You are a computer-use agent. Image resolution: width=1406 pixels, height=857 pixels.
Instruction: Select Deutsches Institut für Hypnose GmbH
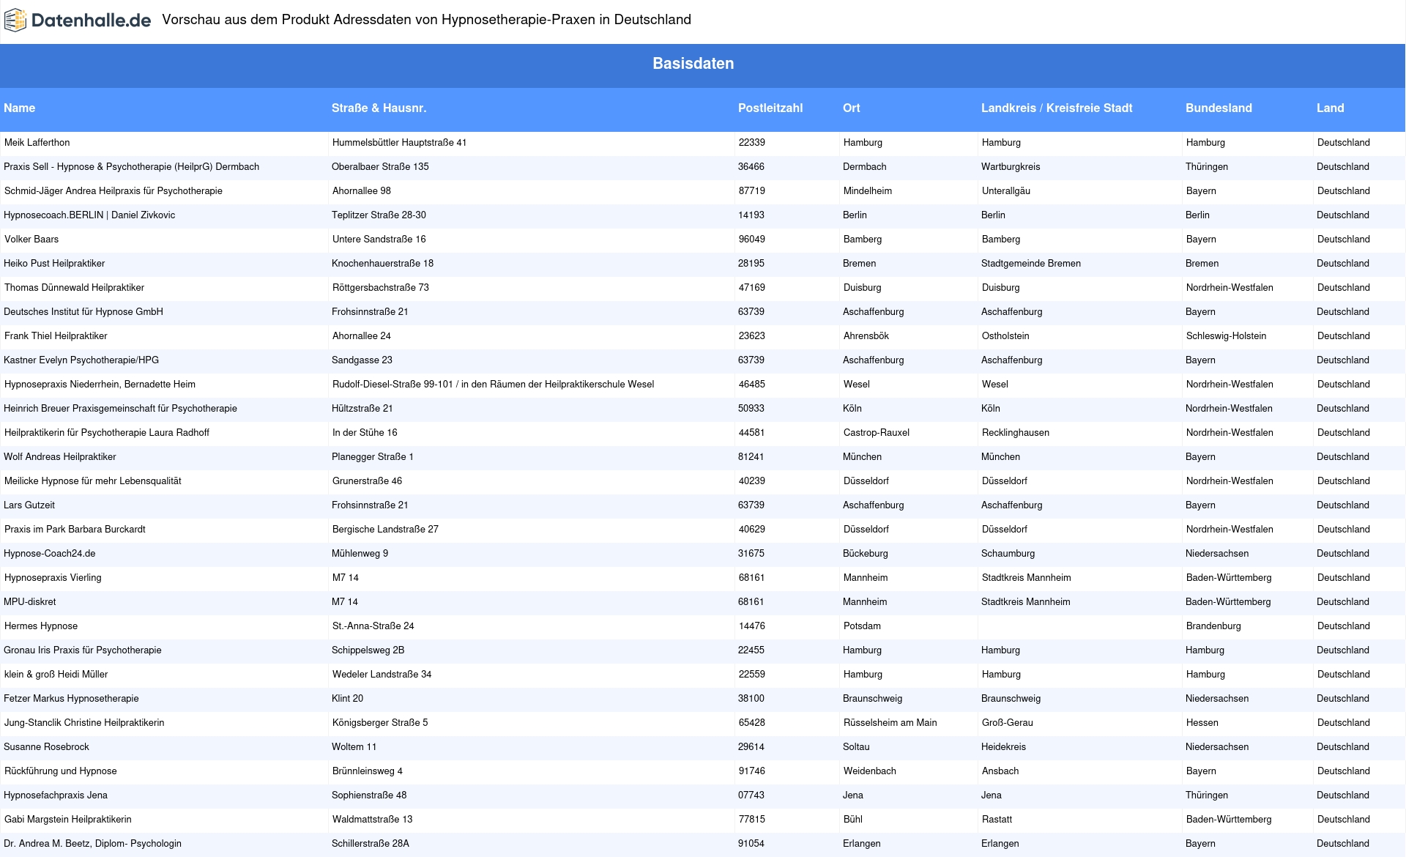point(83,312)
